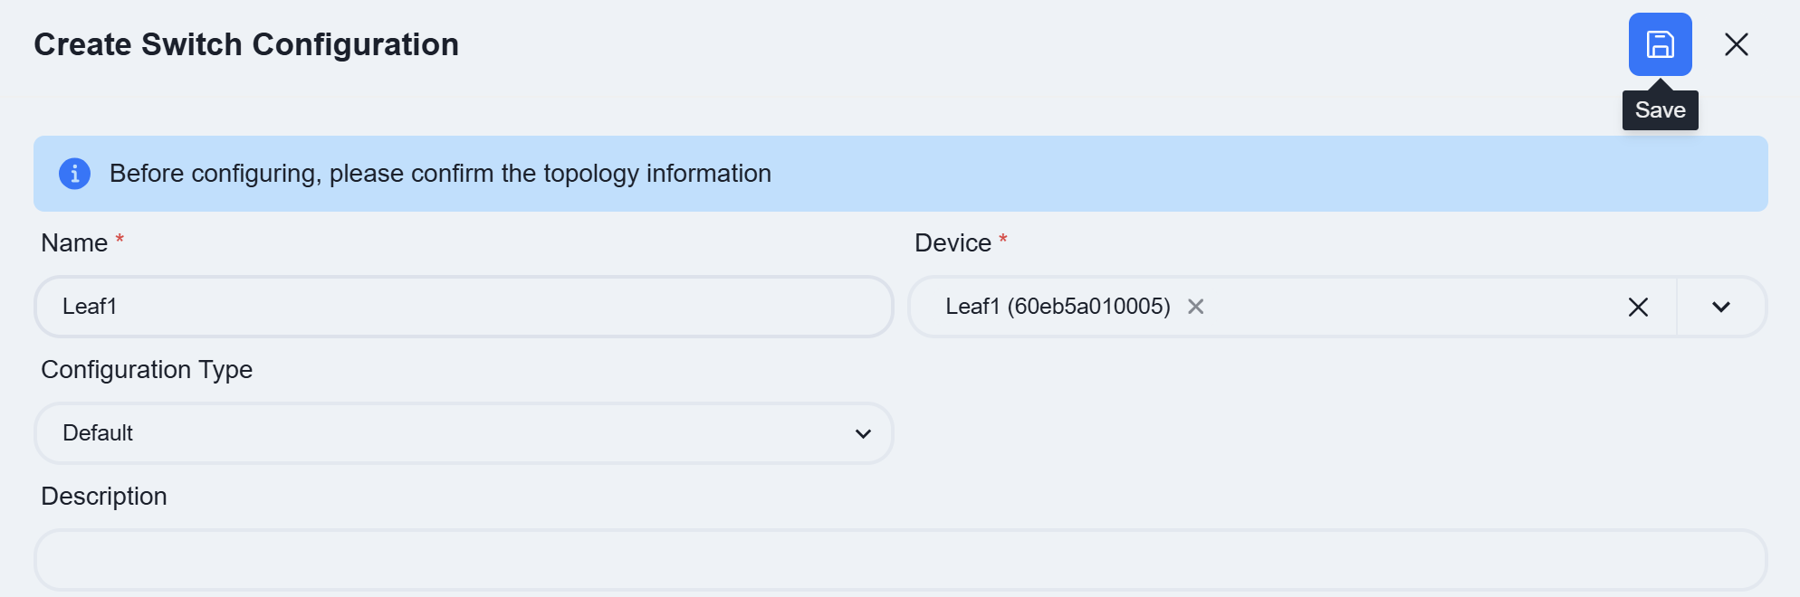This screenshot has width=1800, height=597.
Task: Click into the empty Description field
Action: (x=900, y=560)
